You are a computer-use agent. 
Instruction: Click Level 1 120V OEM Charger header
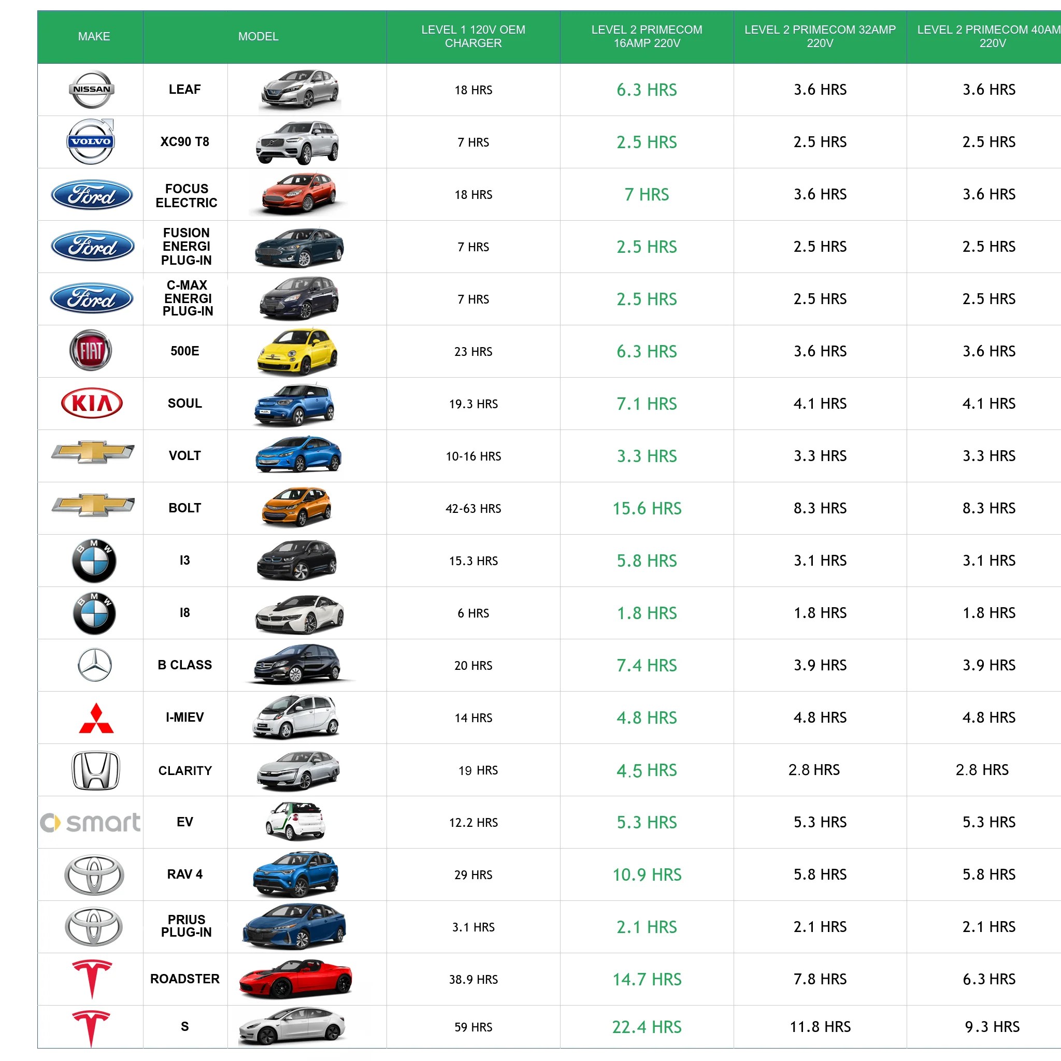[473, 37]
